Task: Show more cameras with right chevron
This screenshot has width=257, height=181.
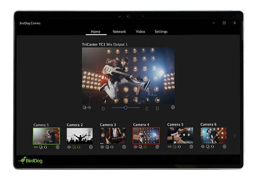Action: click(x=235, y=136)
